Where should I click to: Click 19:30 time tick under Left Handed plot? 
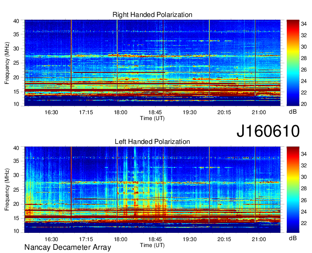pos(189,239)
